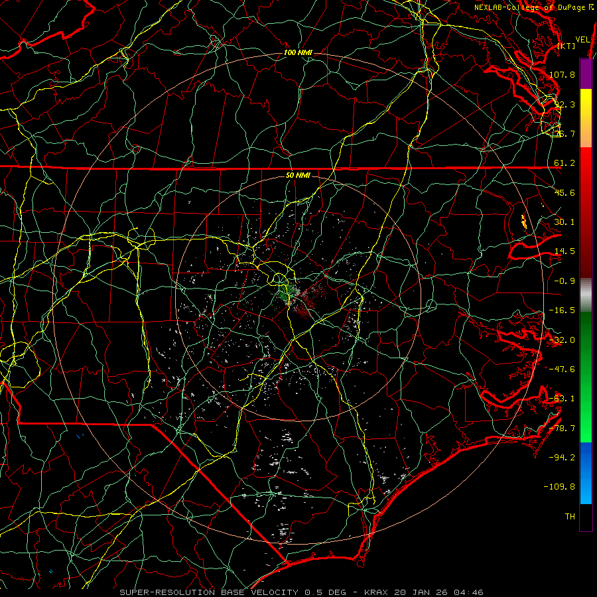The height and width of the screenshot is (597, 597).
Task: Select the -109.8 velocity scale value
Action: click(560, 487)
